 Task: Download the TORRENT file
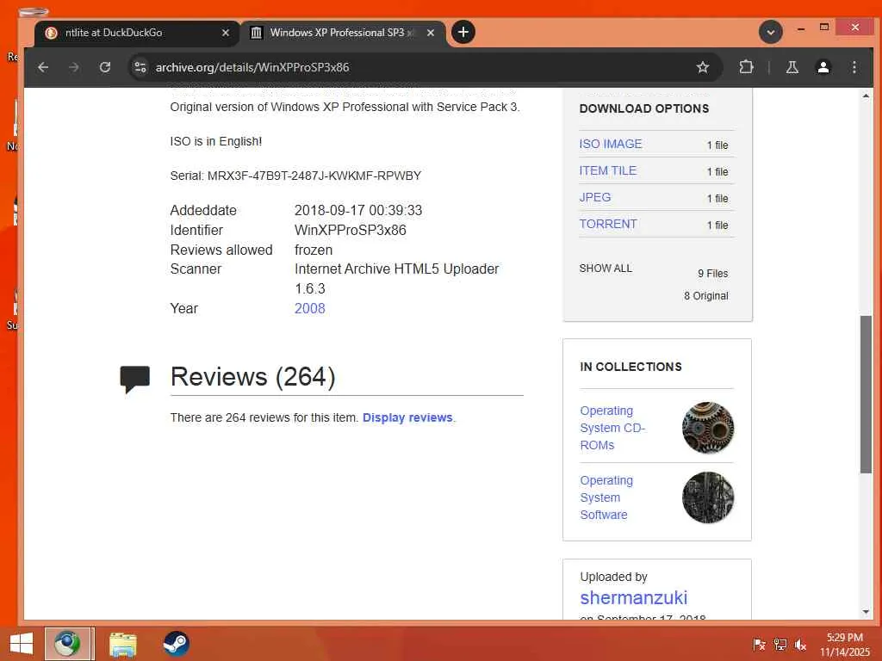(x=607, y=224)
